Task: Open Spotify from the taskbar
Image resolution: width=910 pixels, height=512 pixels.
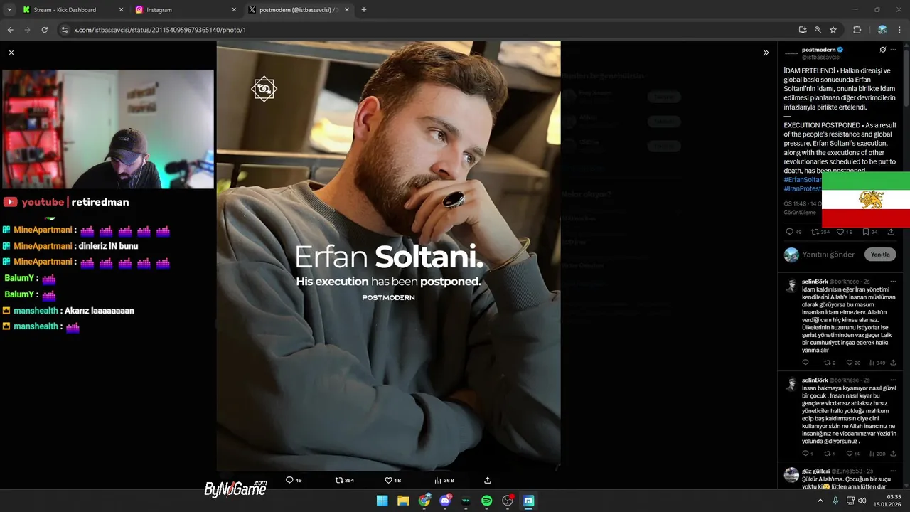Action: [x=487, y=501]
